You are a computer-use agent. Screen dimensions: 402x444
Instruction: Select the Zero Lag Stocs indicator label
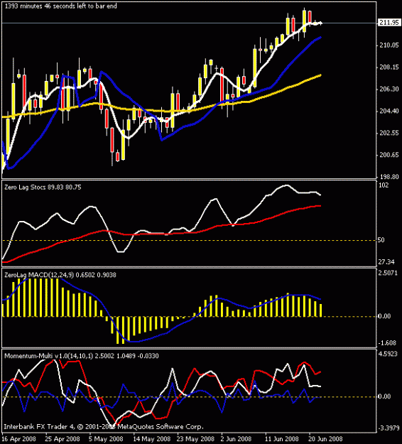pyautogui.click(x=43, y=187)
